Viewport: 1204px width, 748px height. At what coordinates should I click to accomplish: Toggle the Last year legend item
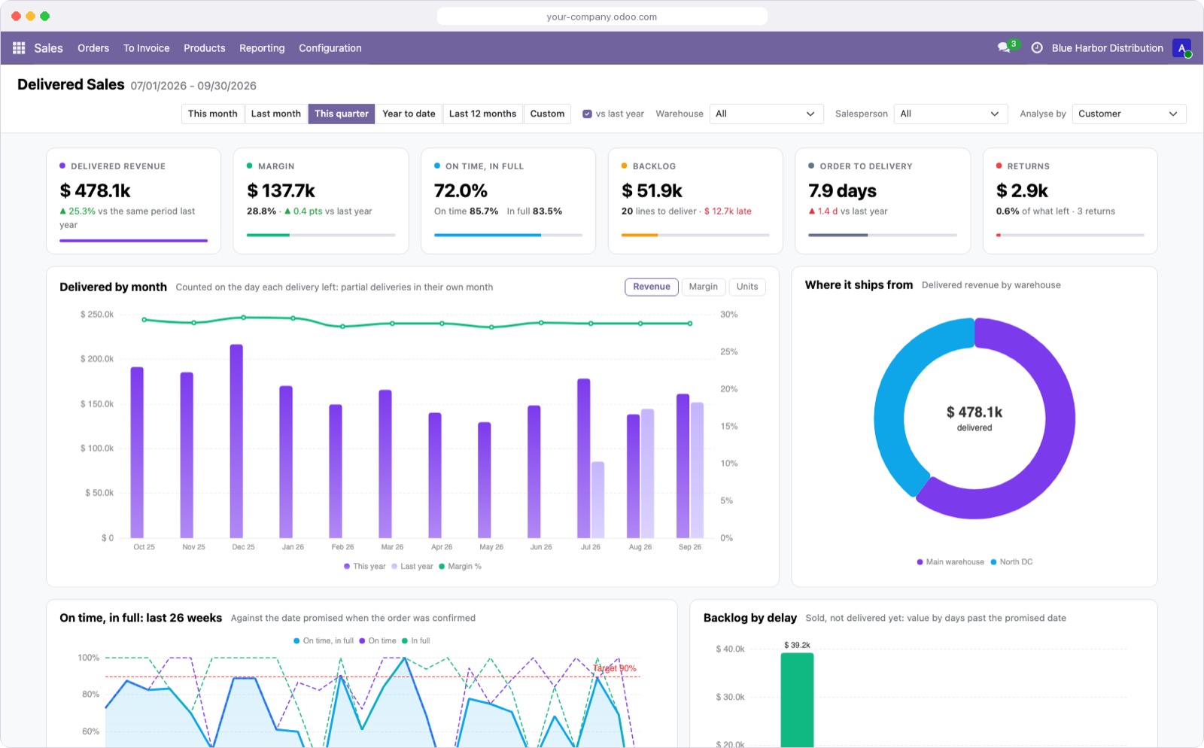click(x=412, y=567)
